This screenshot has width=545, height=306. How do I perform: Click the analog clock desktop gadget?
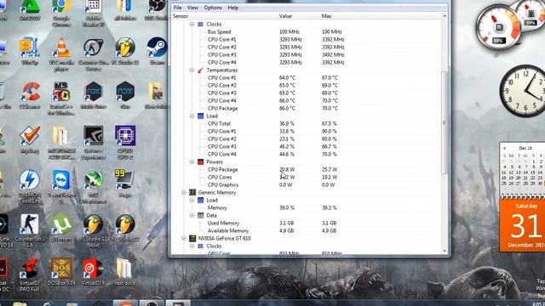tap(522, 91)
